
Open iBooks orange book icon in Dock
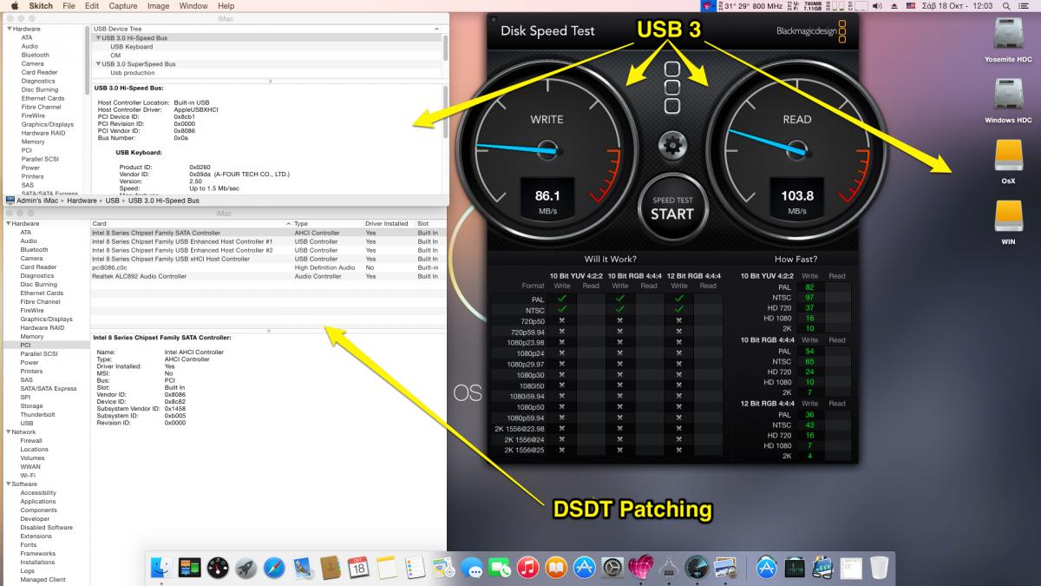(555, 568)
